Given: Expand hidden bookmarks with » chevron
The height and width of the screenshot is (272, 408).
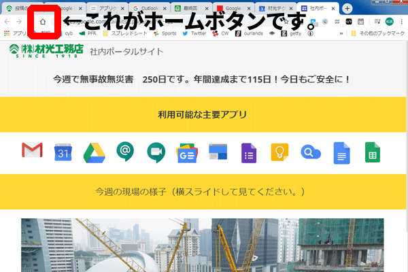Looking at the screenshot, I should pyautogui.click(x=341, y=33).
